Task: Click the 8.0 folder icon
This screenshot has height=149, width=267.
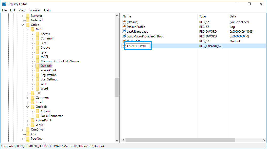Action: pos(32,93)
